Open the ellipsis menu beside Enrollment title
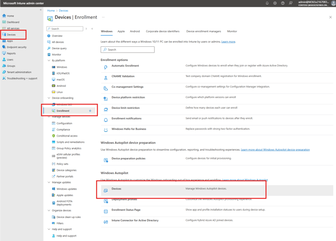This screenshot has width=336, height=241. coord(103,17)
